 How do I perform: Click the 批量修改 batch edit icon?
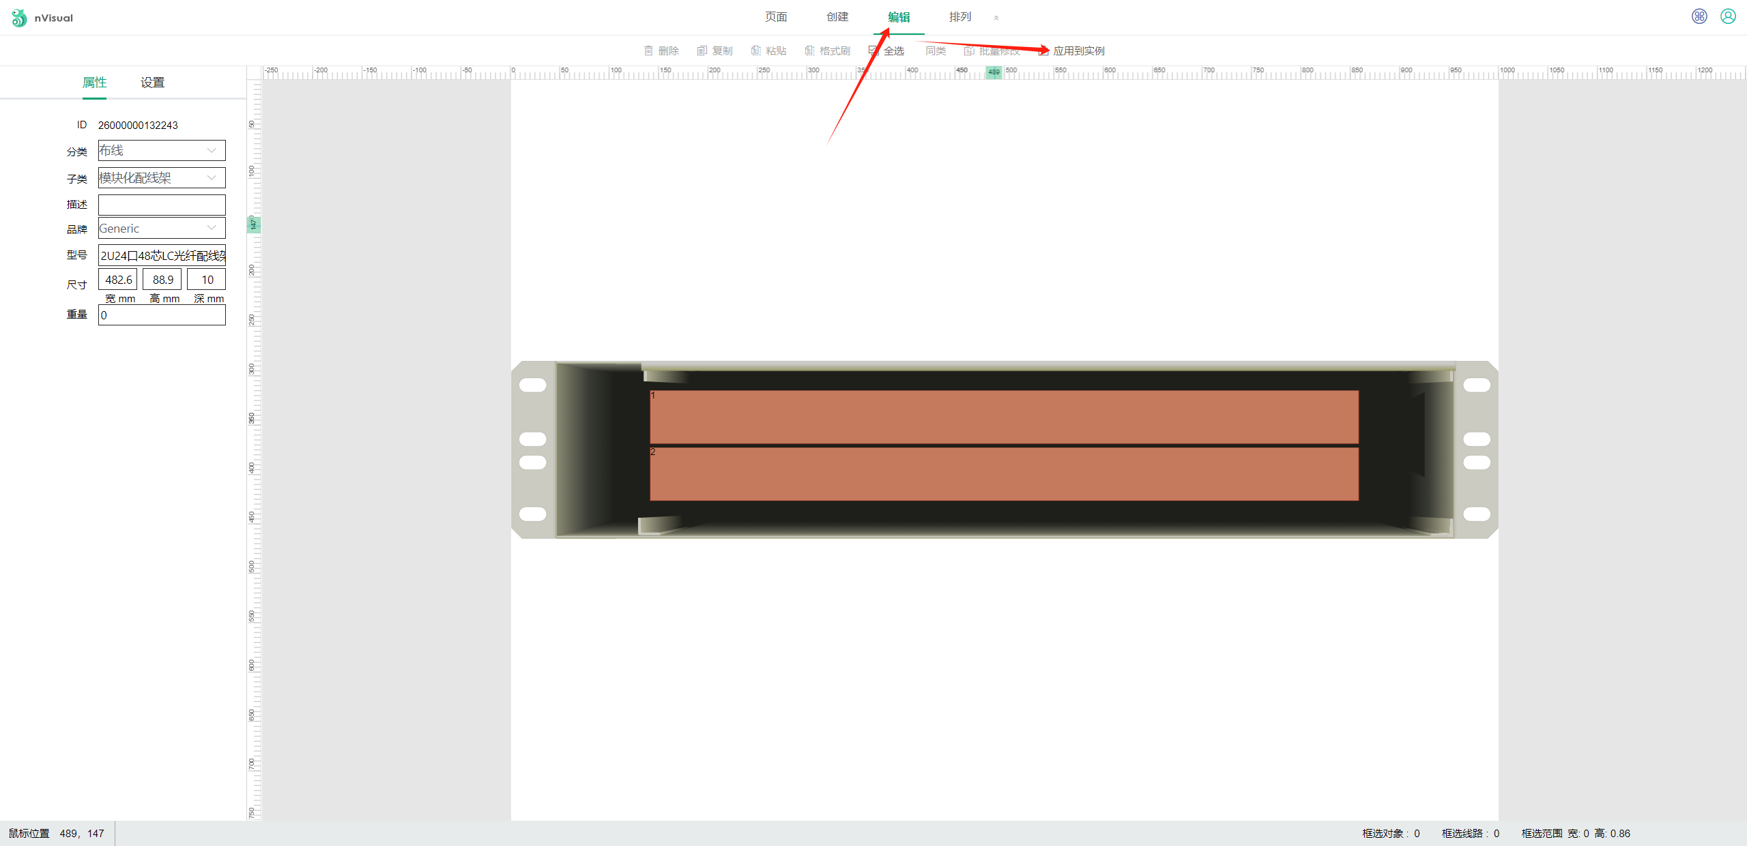(969, 50)
